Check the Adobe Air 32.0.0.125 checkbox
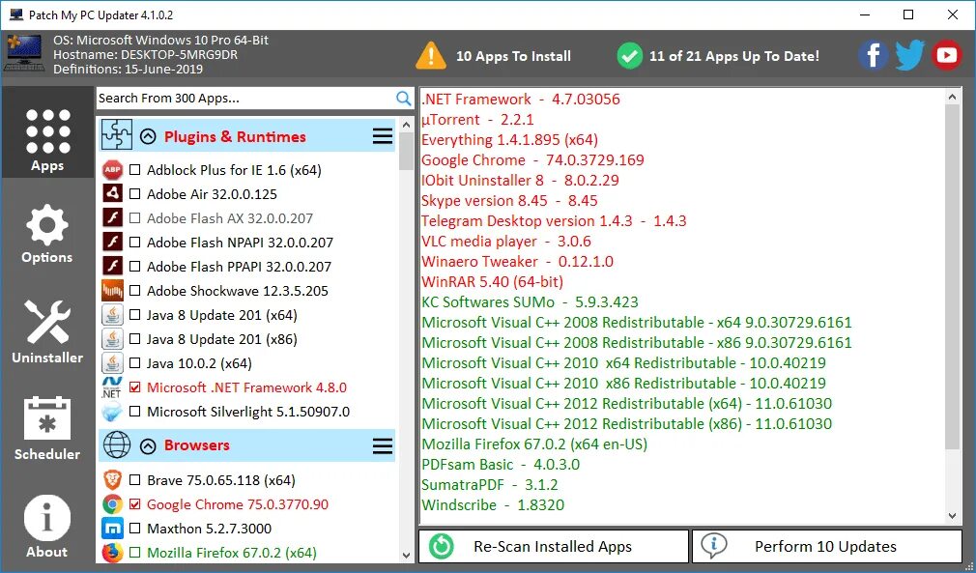976x573 pixels. tap(134, 194)
